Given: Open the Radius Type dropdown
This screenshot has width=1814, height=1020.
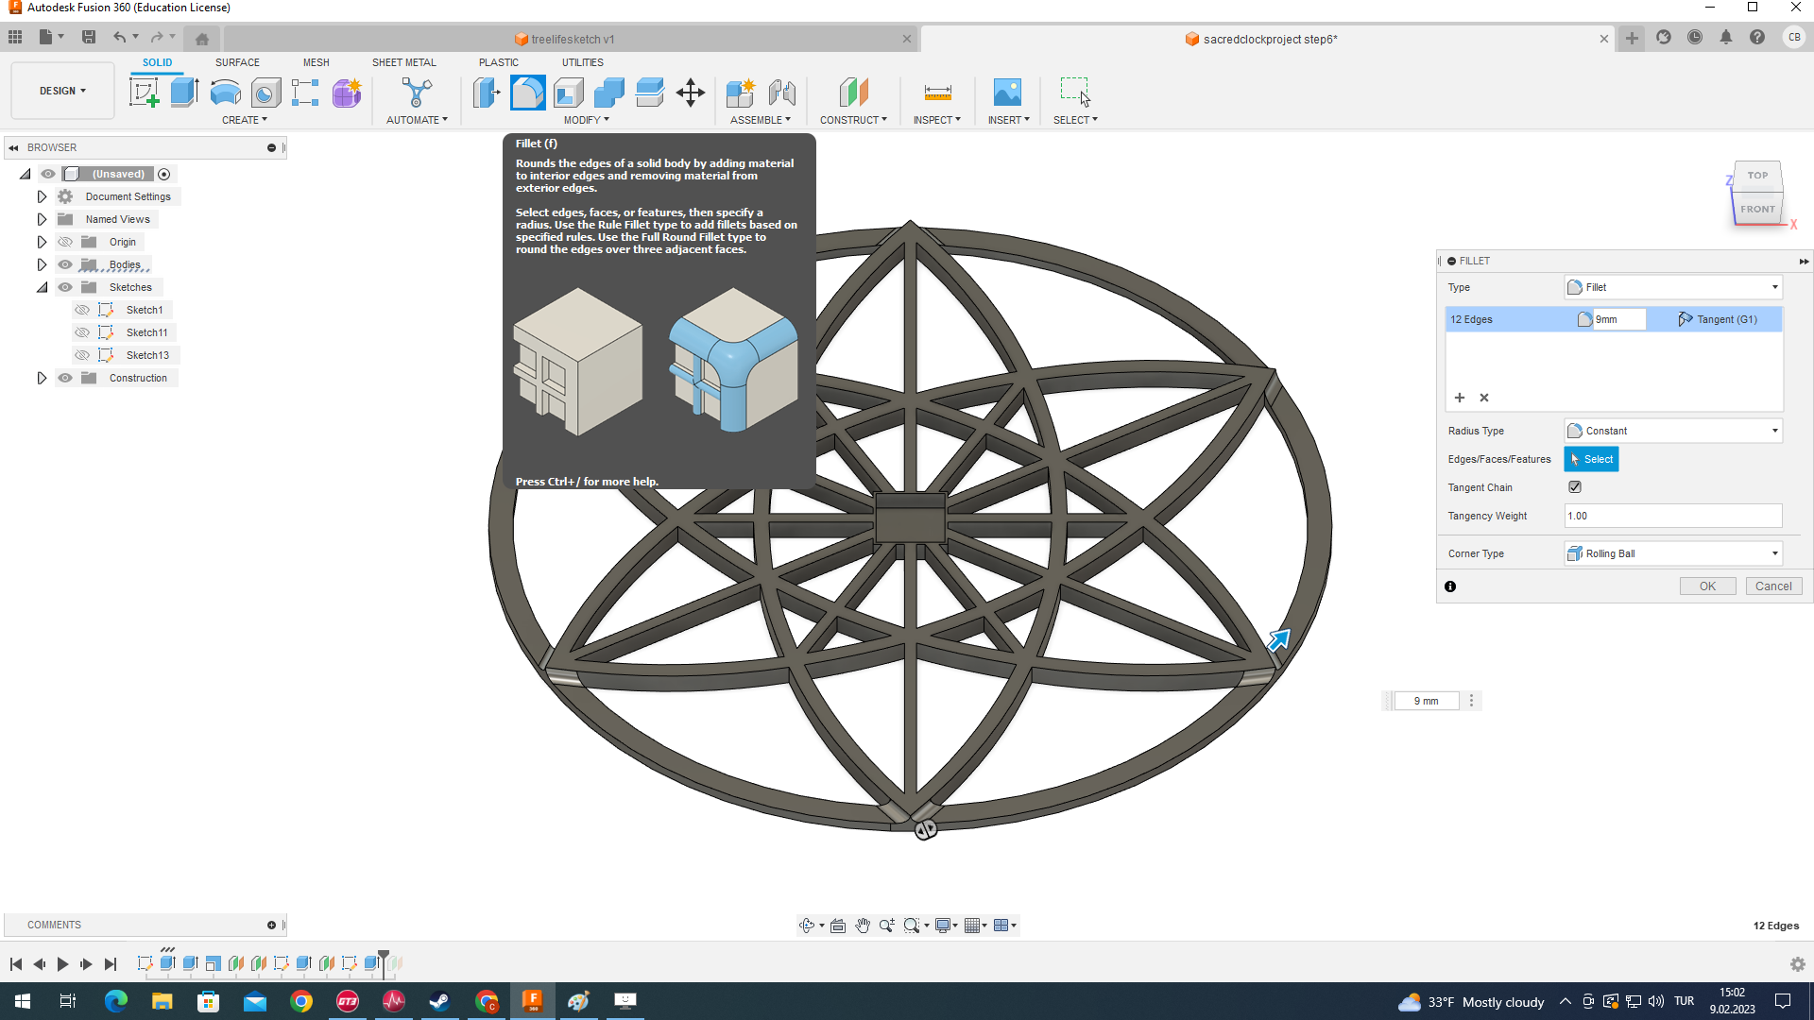Looking at the screenshot, I should point(1672,431).
